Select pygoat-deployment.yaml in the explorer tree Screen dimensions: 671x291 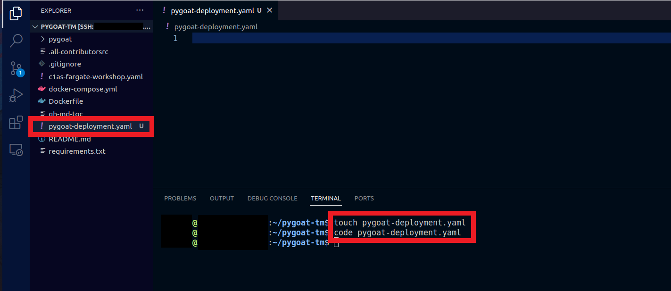coord(90,126)
